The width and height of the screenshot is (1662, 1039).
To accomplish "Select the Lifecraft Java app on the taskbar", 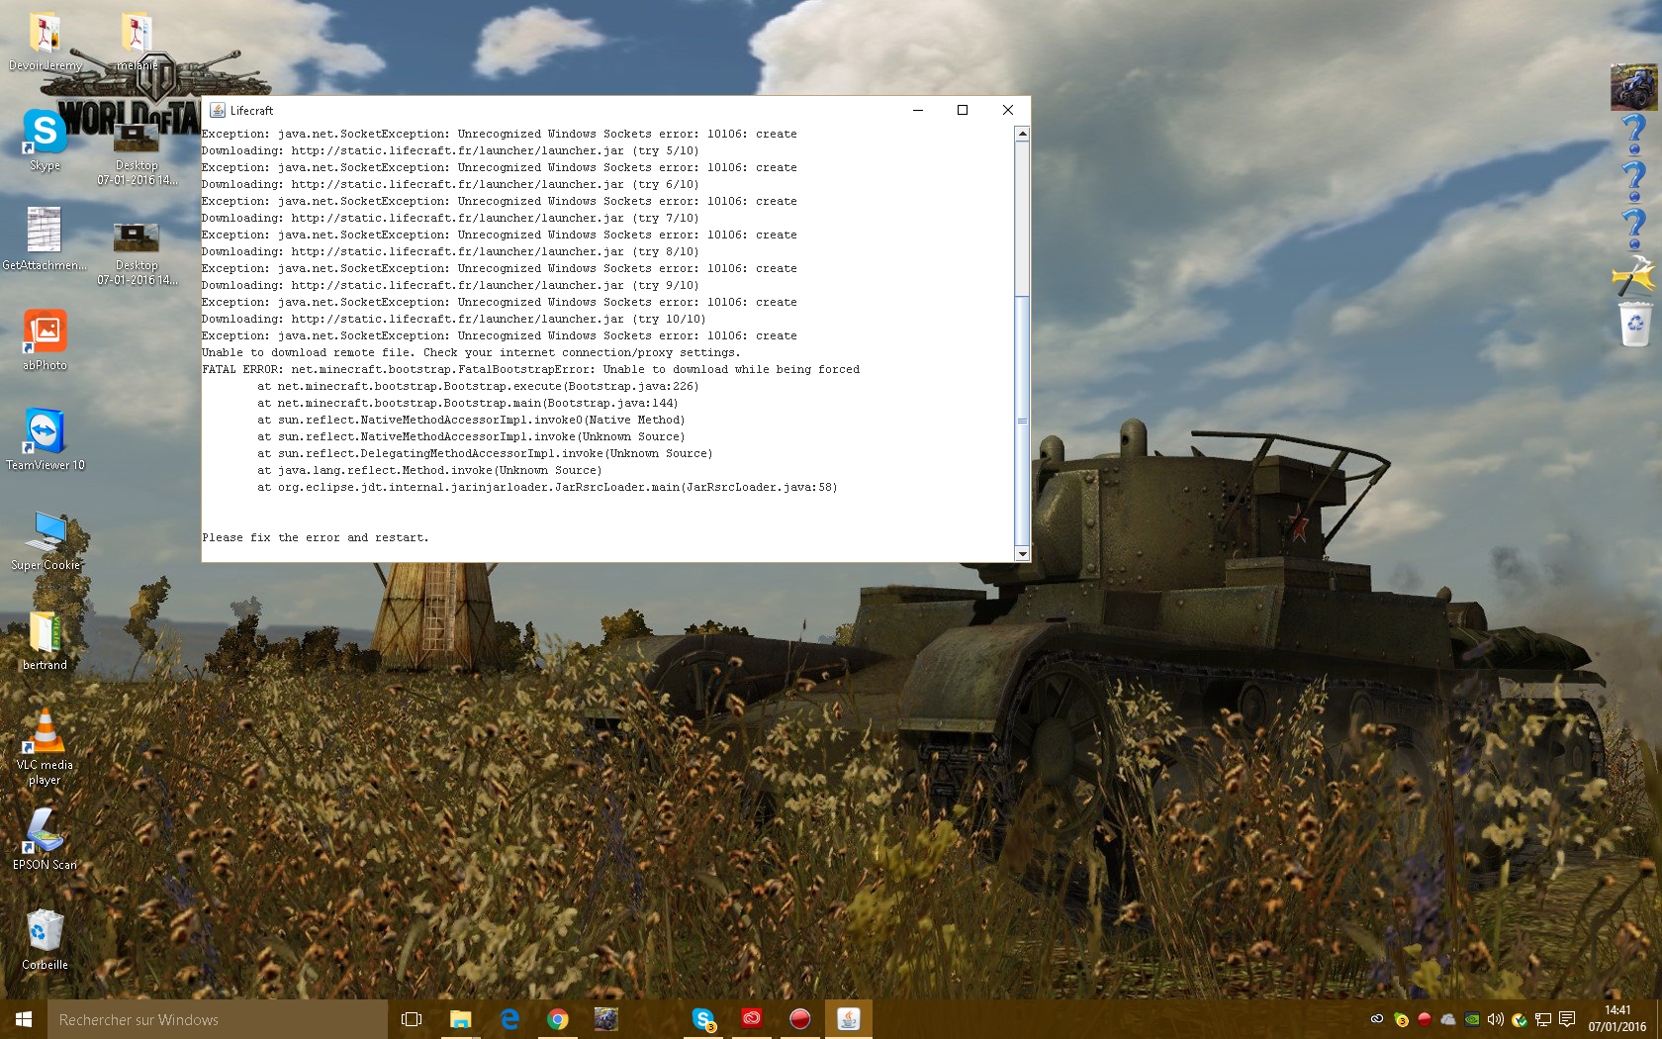I will click(849, 1019).
